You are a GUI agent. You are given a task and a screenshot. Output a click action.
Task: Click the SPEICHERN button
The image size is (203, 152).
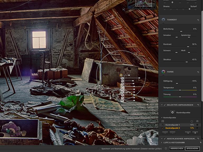tap(192, 149)
